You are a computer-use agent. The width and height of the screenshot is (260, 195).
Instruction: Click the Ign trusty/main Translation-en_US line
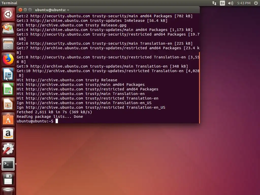[84, 103]
